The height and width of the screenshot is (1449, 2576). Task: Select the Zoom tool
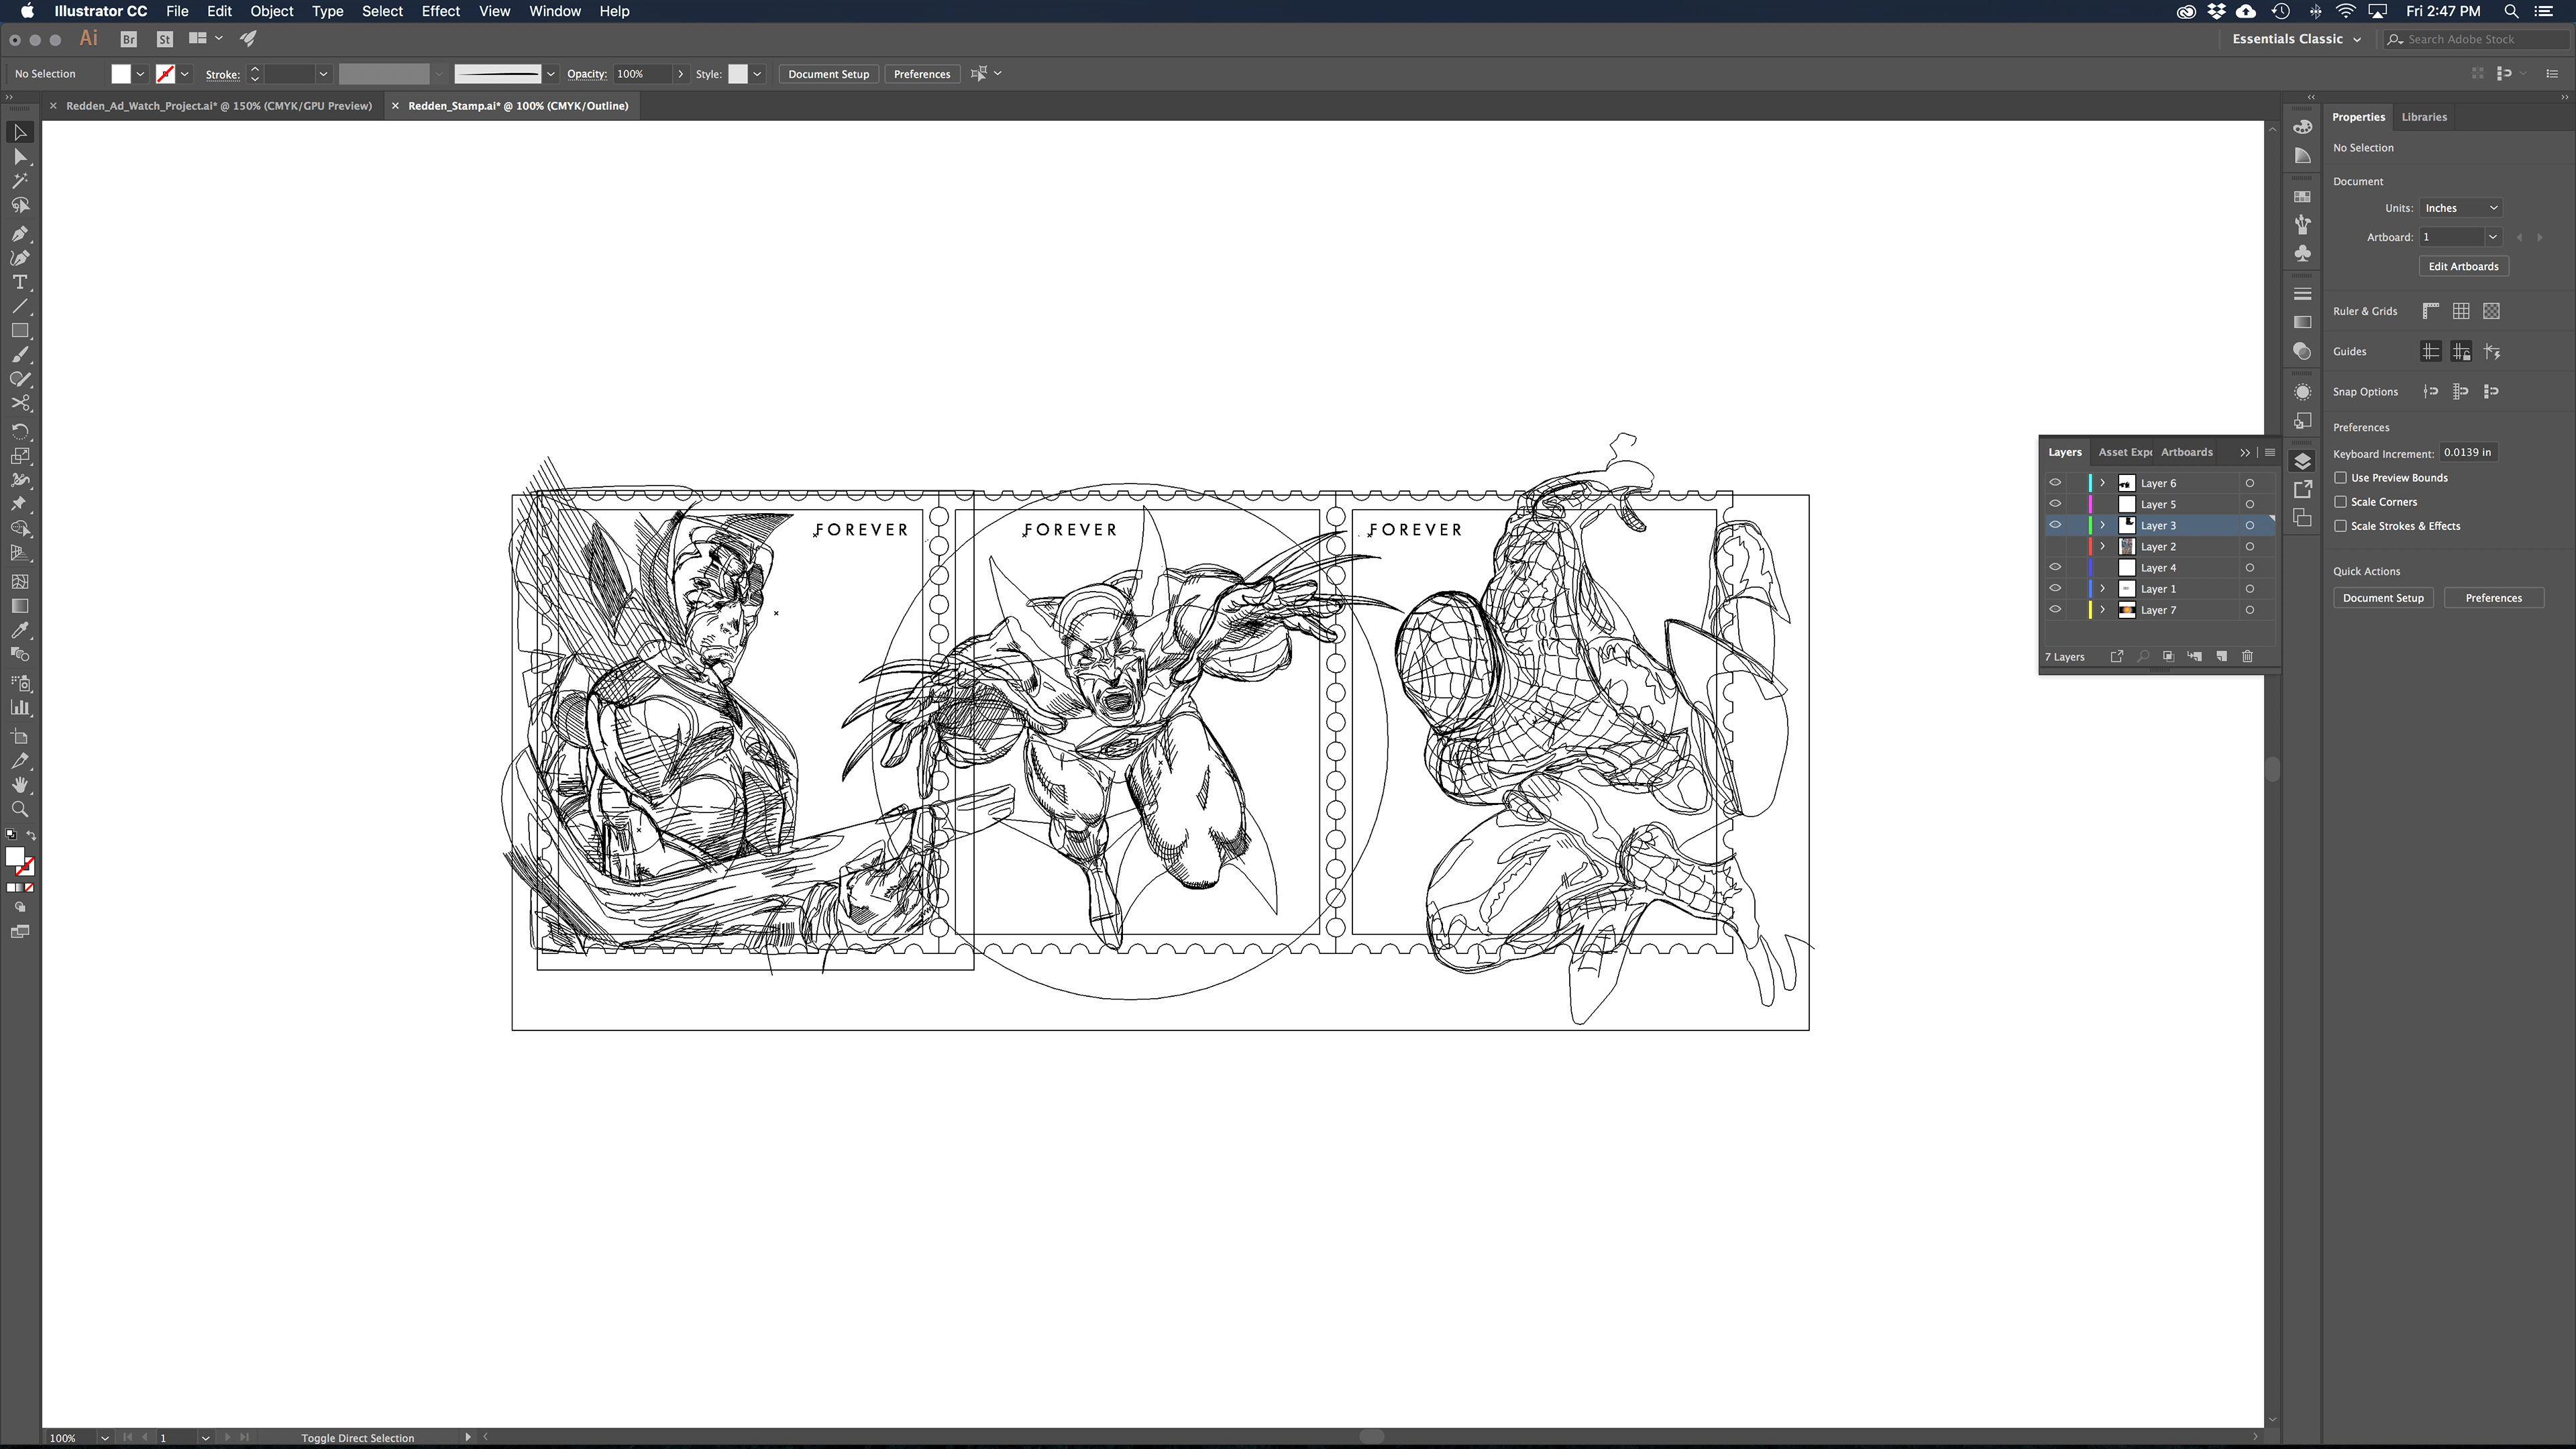(x=19, y=809)
